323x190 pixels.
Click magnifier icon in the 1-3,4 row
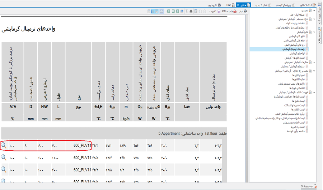(x=4, y=170)
